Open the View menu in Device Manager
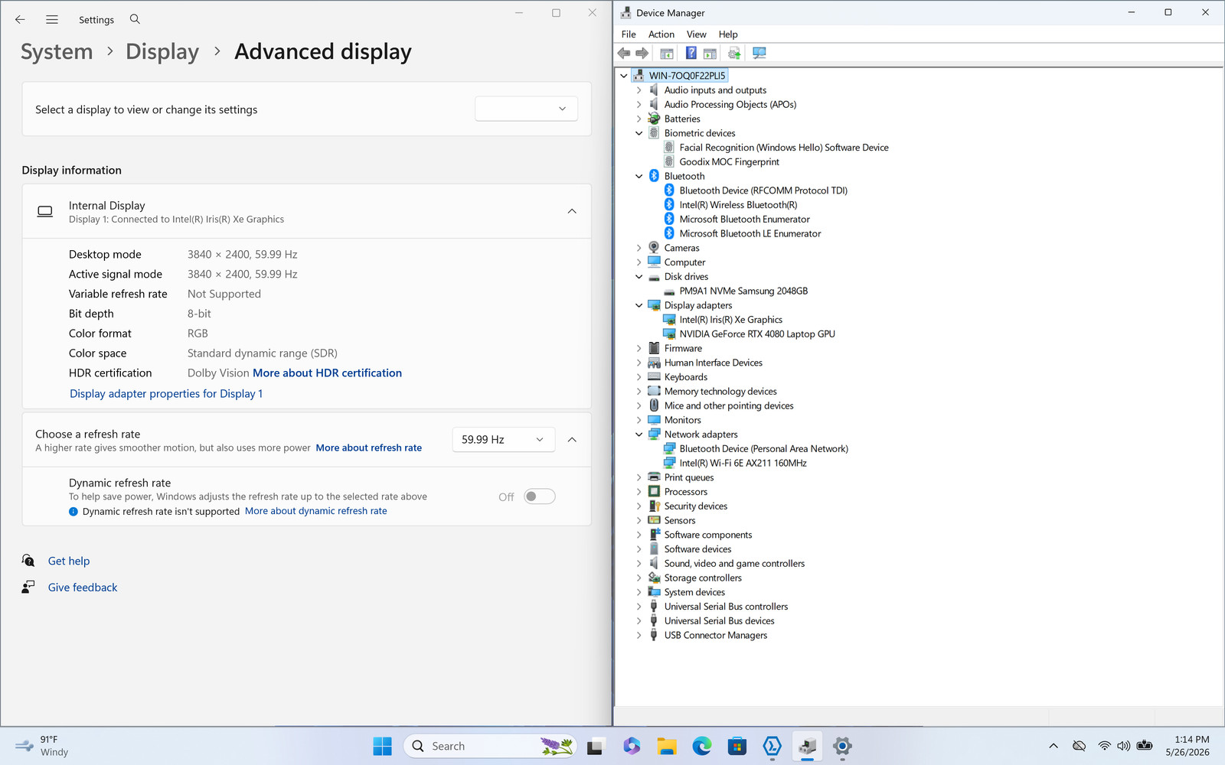The height and width of the screenshot is (765, 1225). 697,34
